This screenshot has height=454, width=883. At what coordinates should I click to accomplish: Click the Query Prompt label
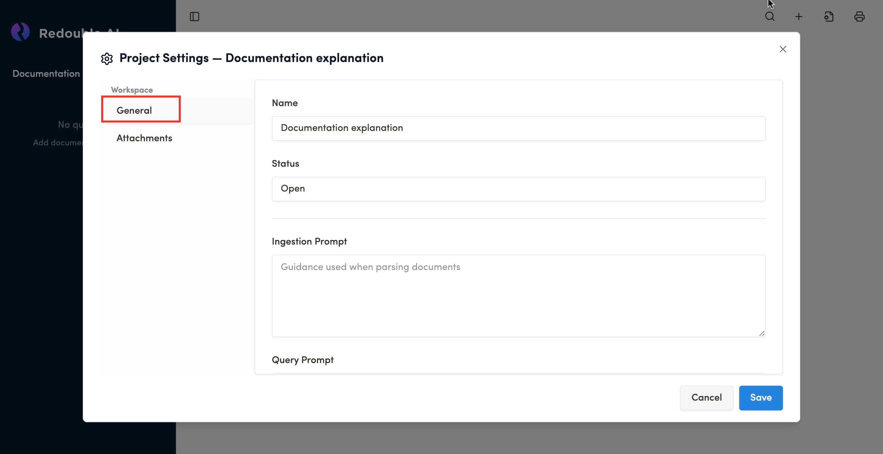coord(302,360)
